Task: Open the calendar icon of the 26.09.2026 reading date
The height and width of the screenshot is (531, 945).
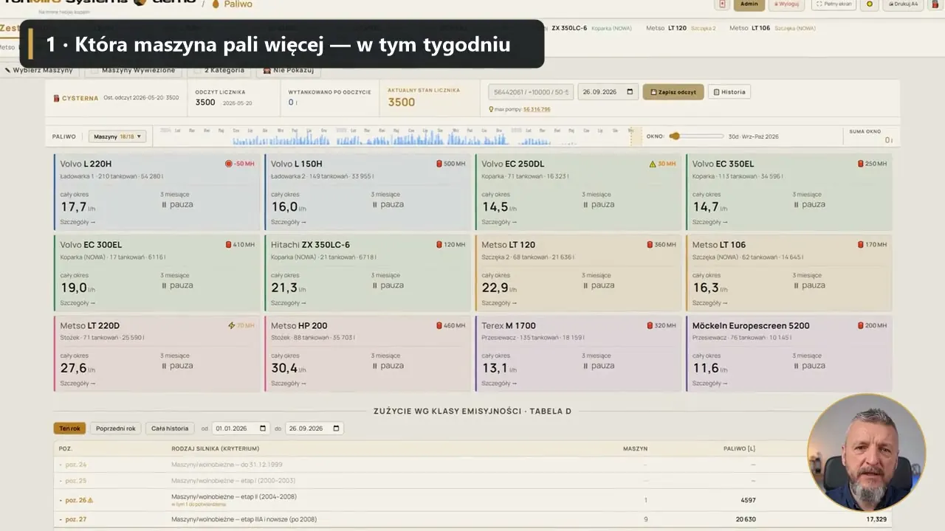Action: [630, 92]
